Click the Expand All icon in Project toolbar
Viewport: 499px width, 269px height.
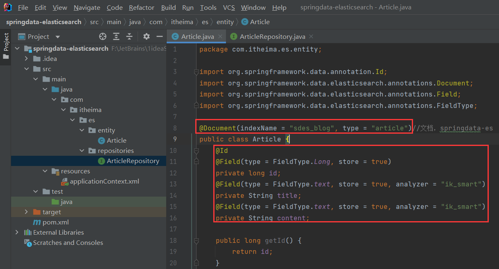point(116,36)
